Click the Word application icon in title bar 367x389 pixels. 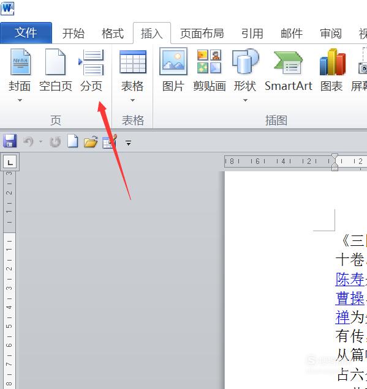[x=7, y=9]
